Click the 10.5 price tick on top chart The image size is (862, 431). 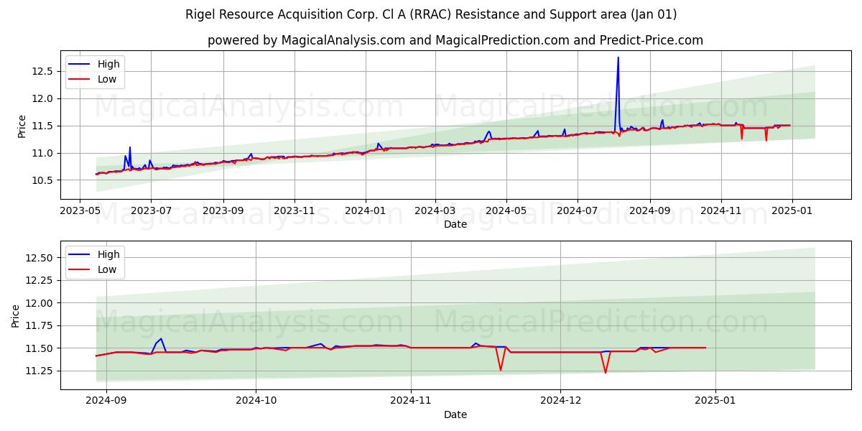point(44,180)
